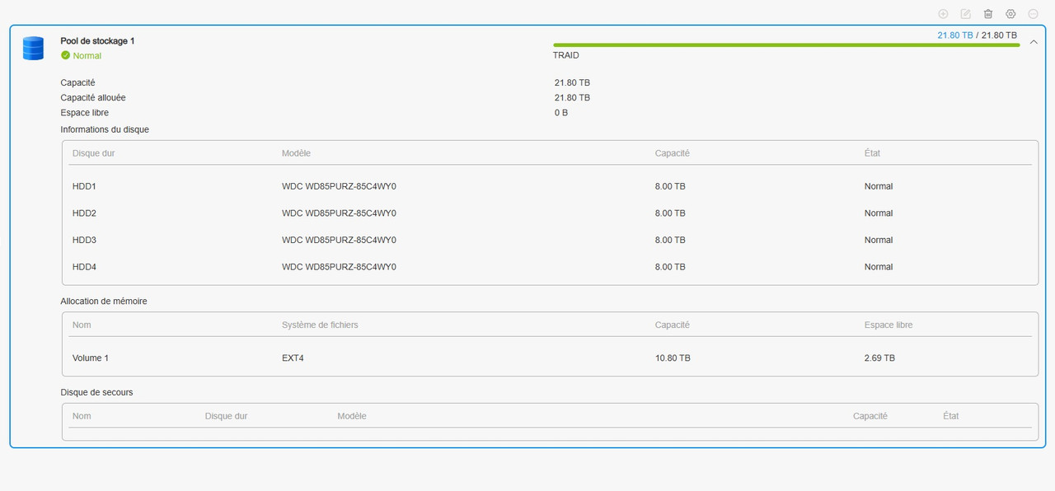Click the HDD3 model WDC WD85PURZ-85C4WY0
Image resolution: width=1055 pixels, height=491 pixels.
click(339, 241)
